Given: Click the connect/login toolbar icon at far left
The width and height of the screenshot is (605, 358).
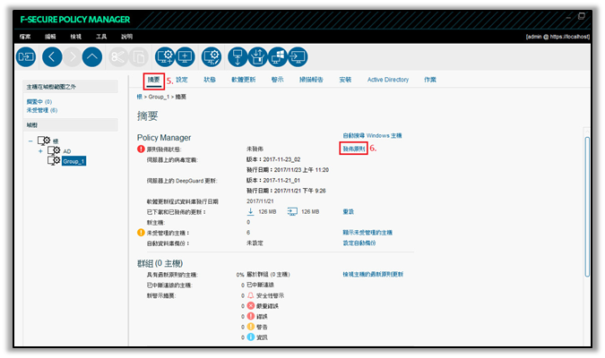Looking at the screenshot, I should pos(26,57).
